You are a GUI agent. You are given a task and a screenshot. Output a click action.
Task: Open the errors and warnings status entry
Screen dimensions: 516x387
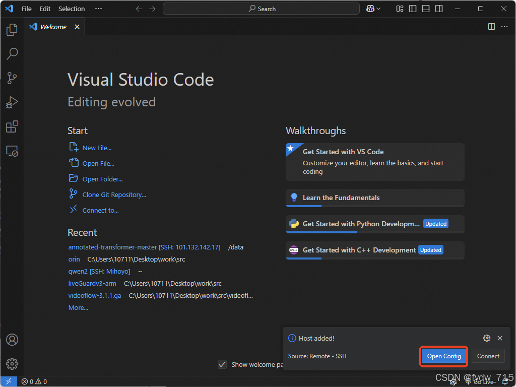pyautogui.click(x=34, y=382)
